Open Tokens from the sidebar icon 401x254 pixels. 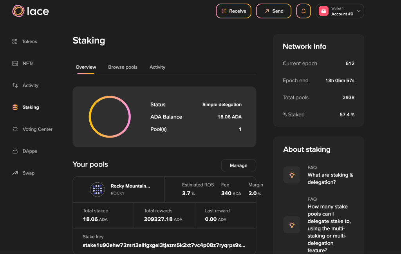15,42
